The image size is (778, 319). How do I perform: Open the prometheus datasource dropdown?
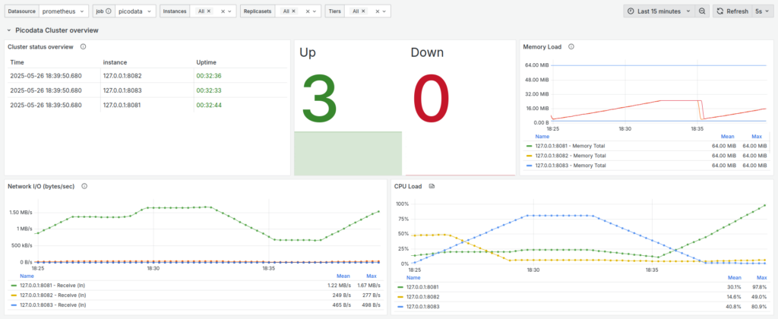63,11
